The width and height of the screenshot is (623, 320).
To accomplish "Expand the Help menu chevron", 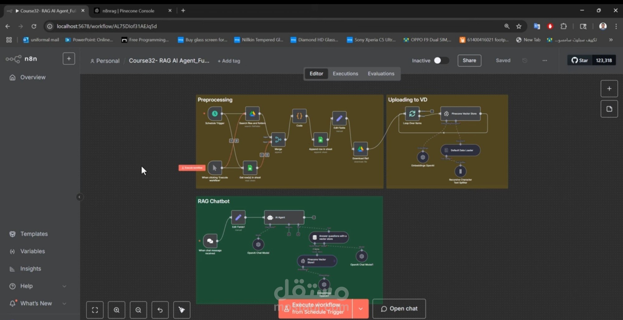I will point(64,286).
